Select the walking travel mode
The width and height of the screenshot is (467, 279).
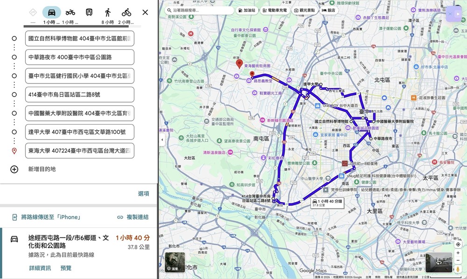[108, 13]
